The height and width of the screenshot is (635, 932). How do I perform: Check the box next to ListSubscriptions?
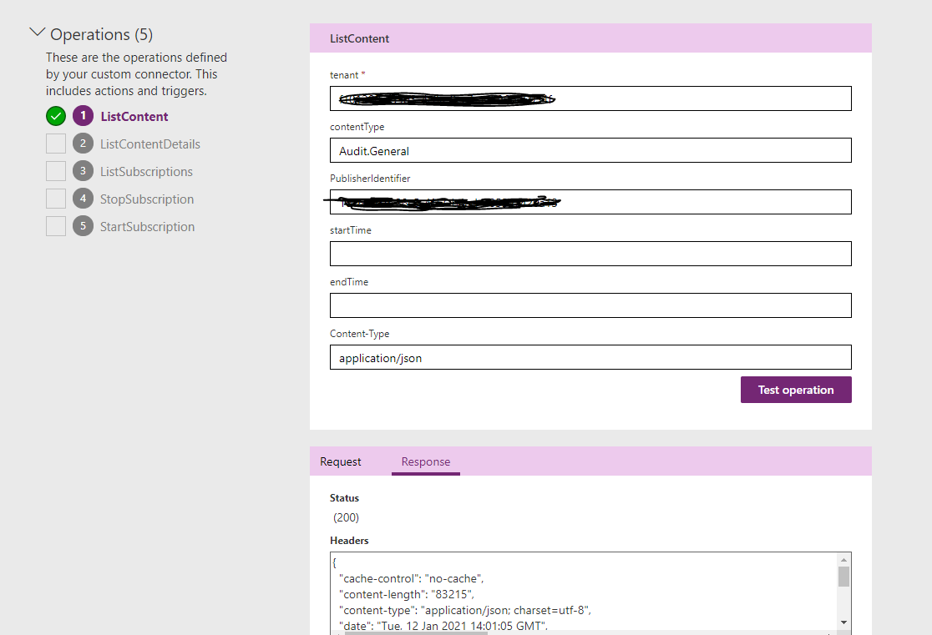[55, 171]
